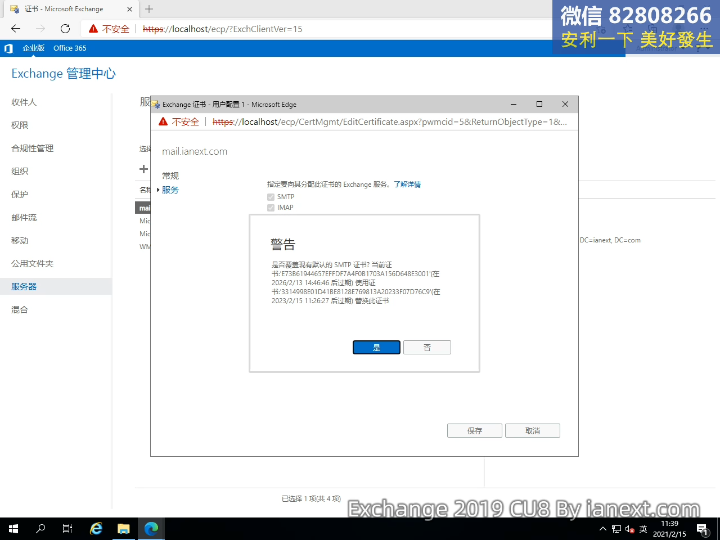Toggle the SMTP service checkbox
Image resolution: width=720 pixels, height=540 pixels.
271,197
